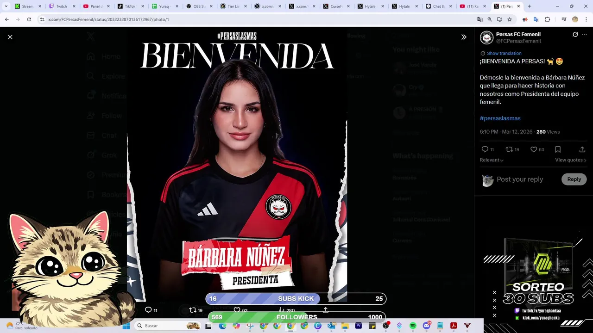Open Adobe Acrobat from the taskbar
The image size is (593, 333).
[x=454, y=326]
